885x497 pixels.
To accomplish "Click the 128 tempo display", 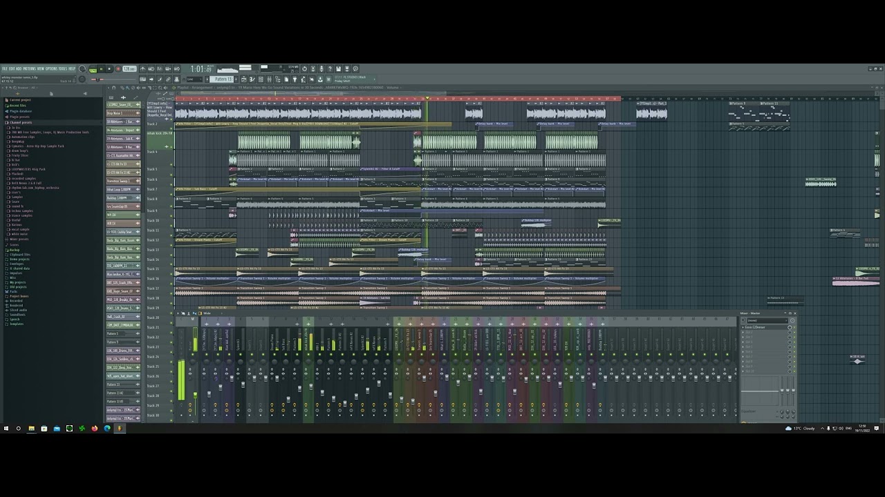I will [129, 69].
